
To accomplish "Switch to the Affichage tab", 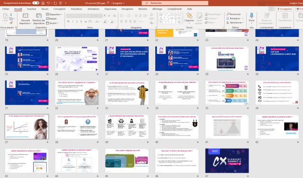I will [x=157, y=9].
